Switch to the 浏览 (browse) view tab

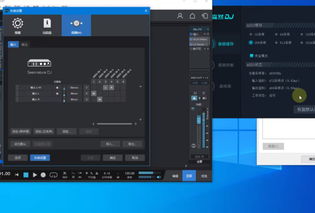pyautogui.click(x=204, y=176)
